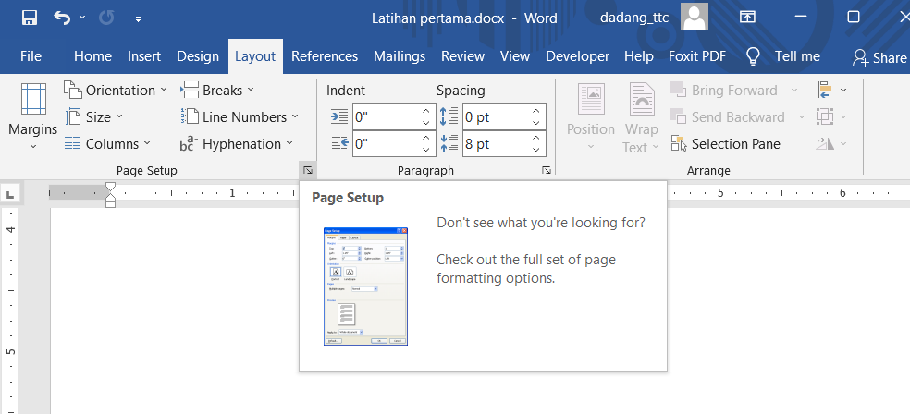The height and width of the screenshot is (414, 910).
Task: Click the greyed-out Redo icon
Action: 106,18
